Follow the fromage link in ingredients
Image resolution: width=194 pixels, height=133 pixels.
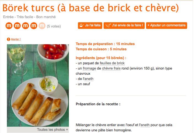click(x=89, y=68)
